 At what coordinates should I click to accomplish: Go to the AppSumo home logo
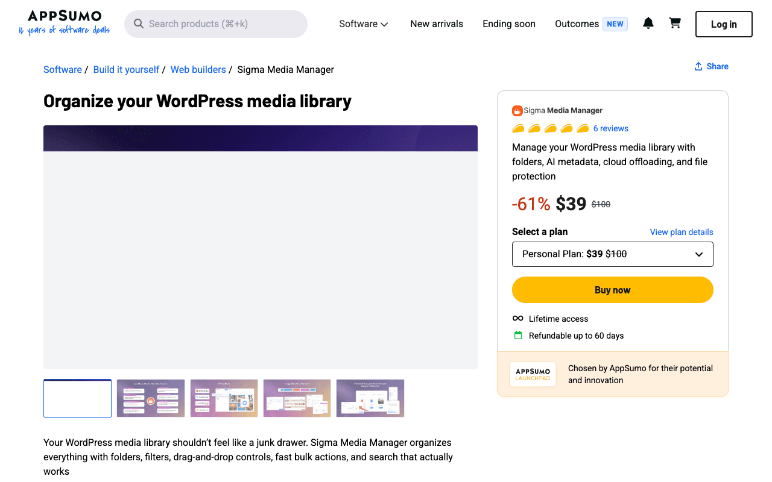tap(64, 23)
